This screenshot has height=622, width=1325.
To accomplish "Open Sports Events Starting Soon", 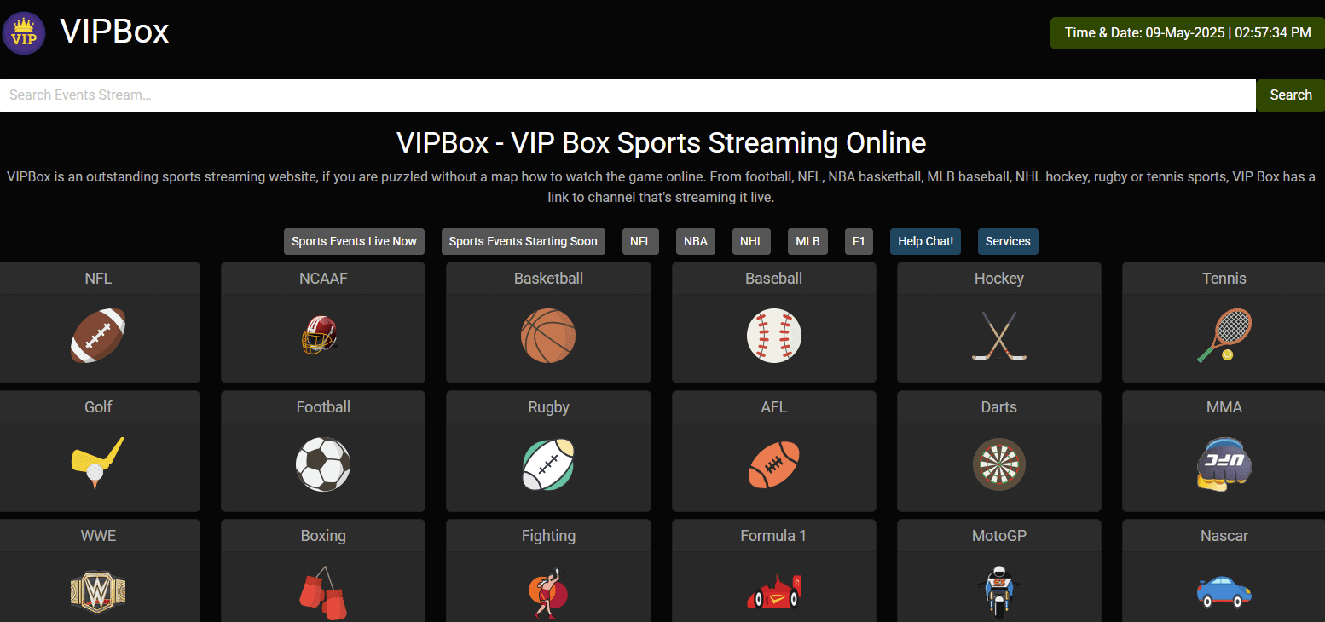I will coord(524,241).
